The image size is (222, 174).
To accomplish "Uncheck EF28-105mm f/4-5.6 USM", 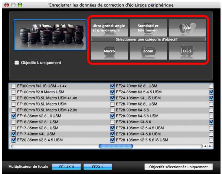I will (x=112, y=134).
